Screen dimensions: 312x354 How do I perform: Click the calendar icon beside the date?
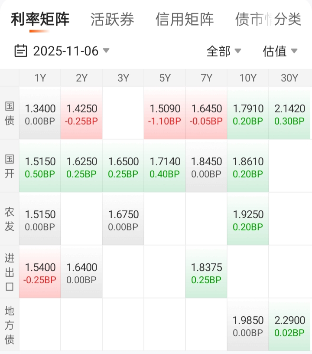coord(21,51)
